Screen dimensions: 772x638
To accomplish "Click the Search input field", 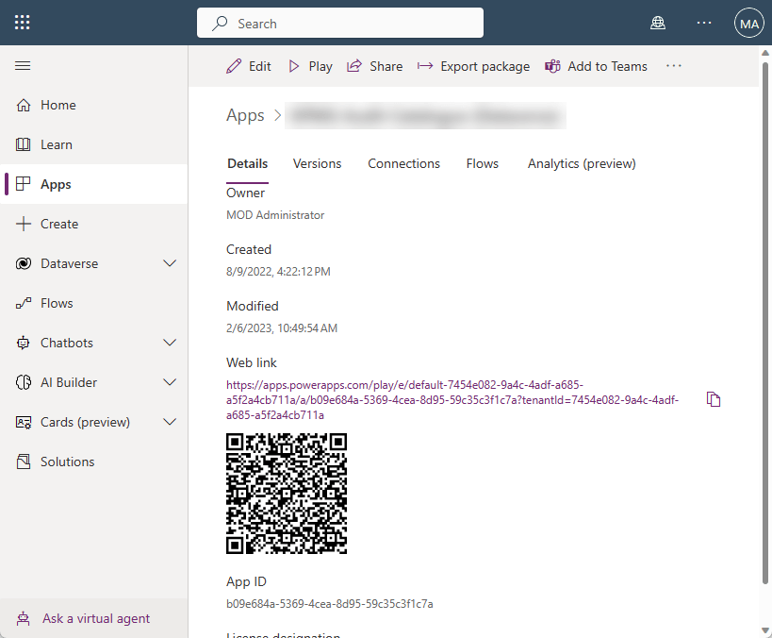I will pos(339,23).
